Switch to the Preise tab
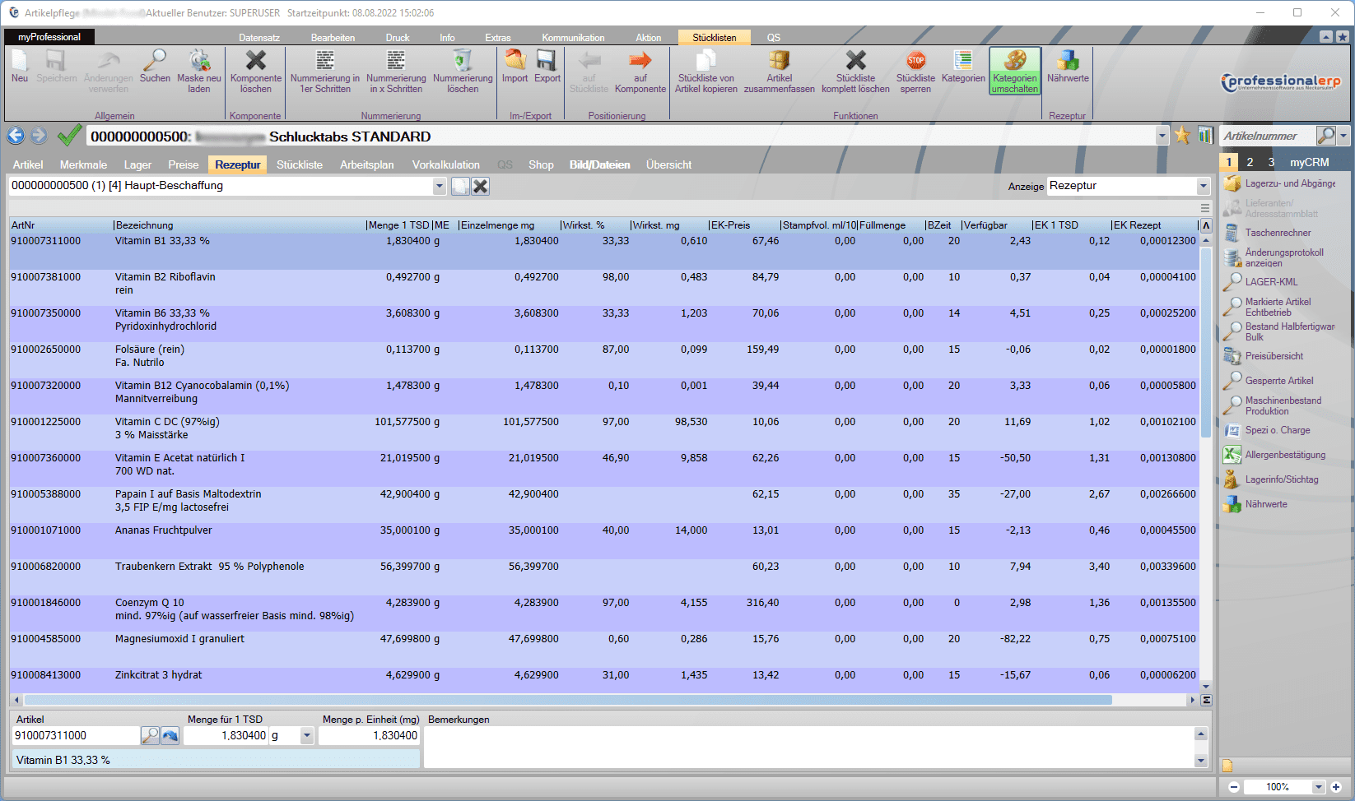The width and height of the screenshot is (1355, 801). [x=184, y=164]
